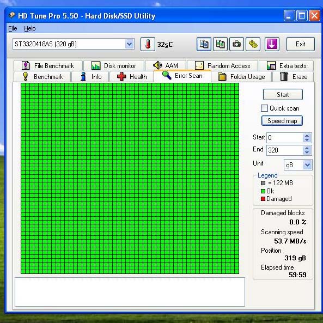Save screenshot with camera icon
This screenshot has height=323, width=323.
click(x=236, y=44)
